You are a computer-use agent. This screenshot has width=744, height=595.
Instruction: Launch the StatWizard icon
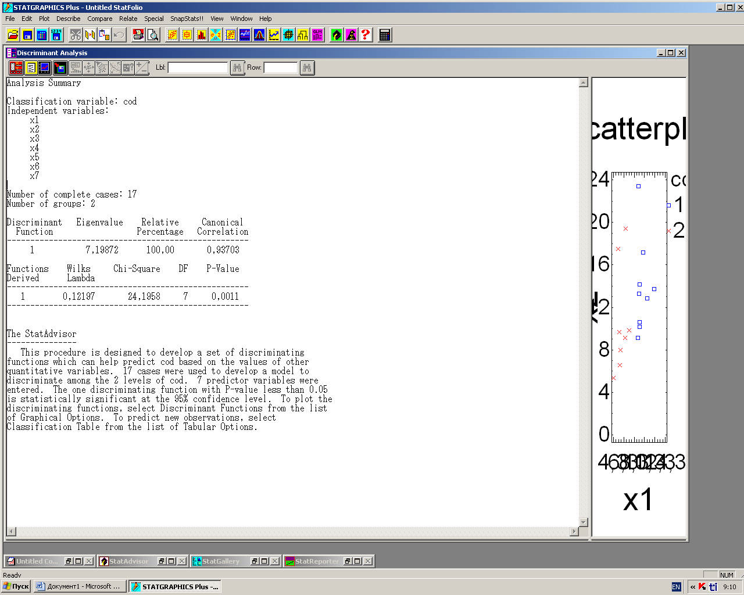[x=351, y=35]
